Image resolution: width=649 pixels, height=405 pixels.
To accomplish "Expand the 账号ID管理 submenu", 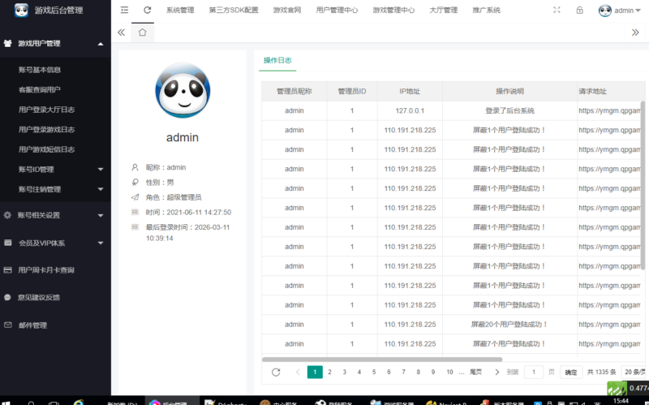I will pyautogui.click(x=101, y=170).
